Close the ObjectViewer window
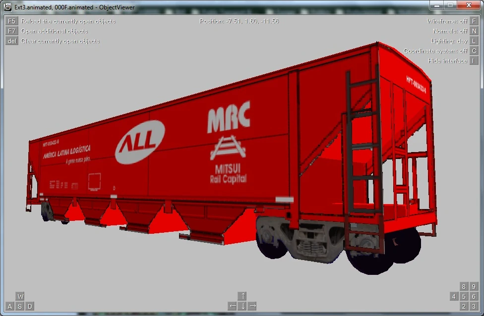The height and width of the screenshot is (316, 484). click(x=469, y=5)
